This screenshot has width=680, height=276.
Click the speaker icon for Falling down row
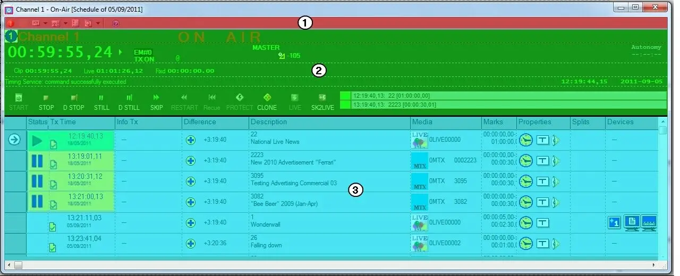pos(556,244)
